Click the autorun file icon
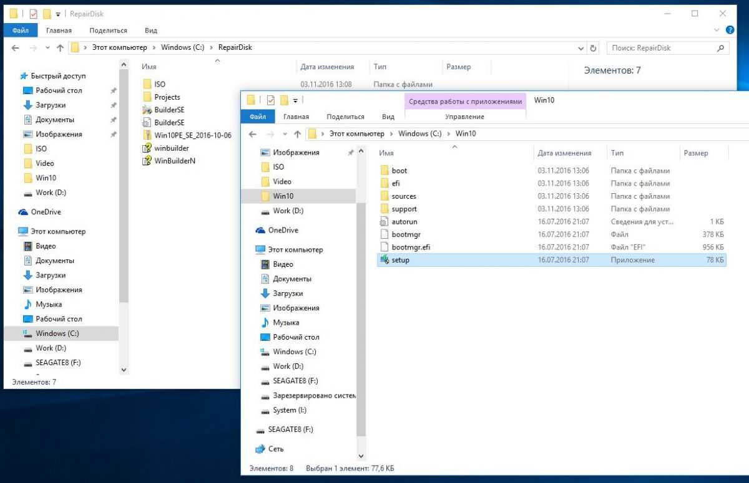 385,222
